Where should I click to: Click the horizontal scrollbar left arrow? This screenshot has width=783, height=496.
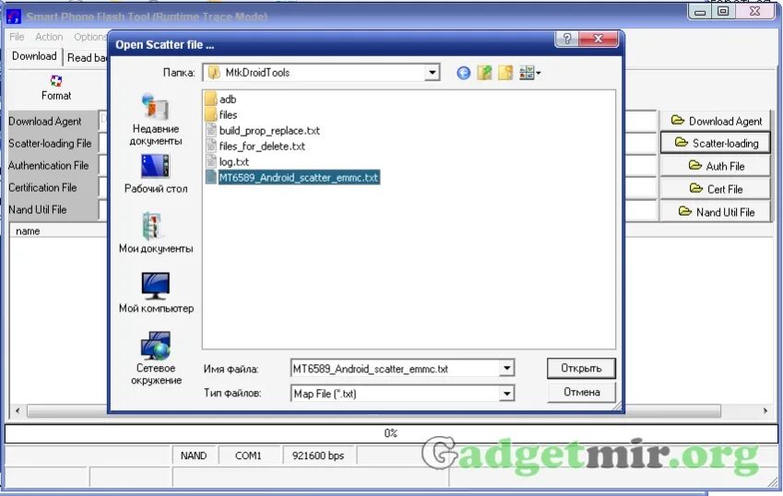(18, 410)
